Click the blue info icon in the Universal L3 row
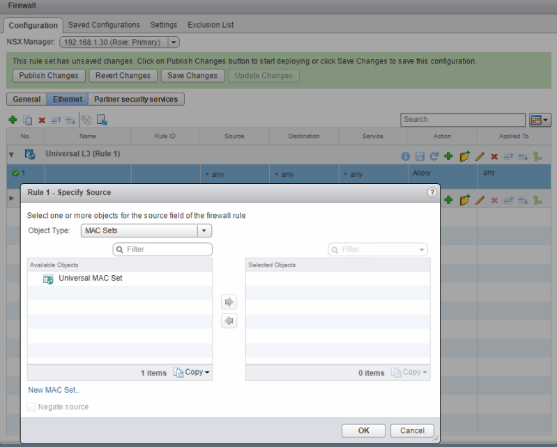Screen dimensions: 557x447 click(x=405, y=157)
